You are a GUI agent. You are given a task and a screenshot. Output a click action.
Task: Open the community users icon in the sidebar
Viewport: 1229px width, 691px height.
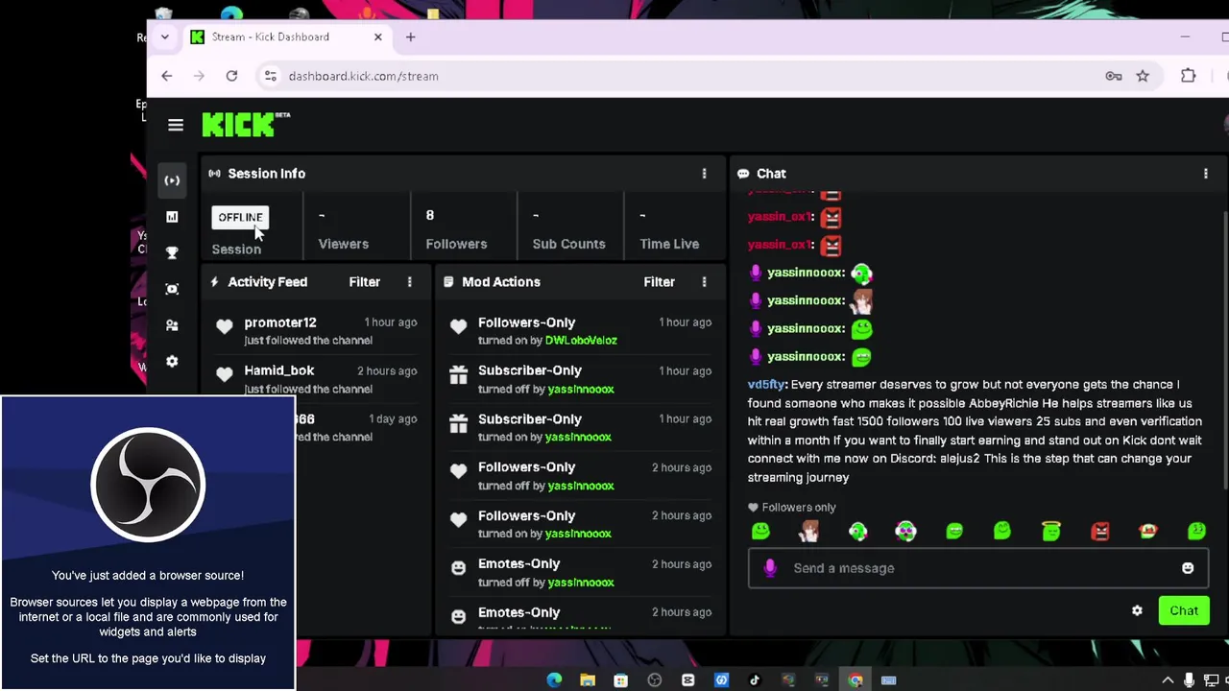[172, 325]
